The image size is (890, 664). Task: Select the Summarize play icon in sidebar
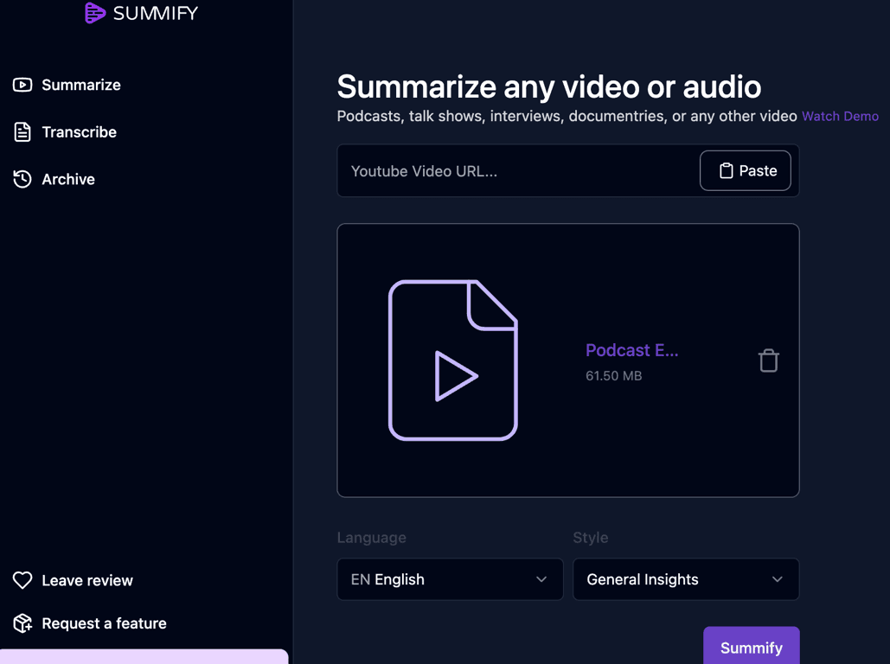point(22,85)
